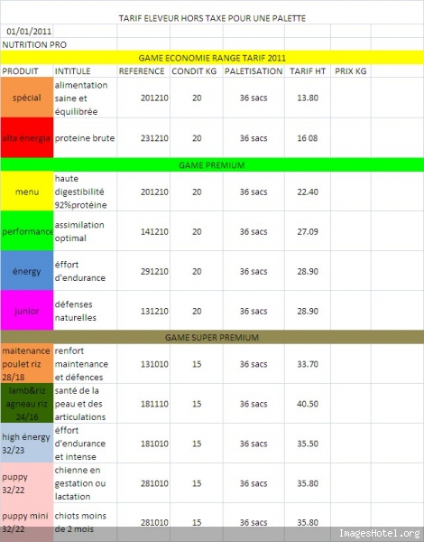
Task: Select the 'puppy 32/22' product cell
Action: 27,483
